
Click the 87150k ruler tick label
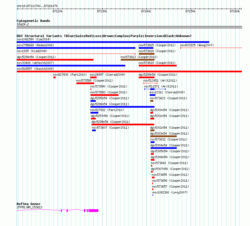[190, 11]
